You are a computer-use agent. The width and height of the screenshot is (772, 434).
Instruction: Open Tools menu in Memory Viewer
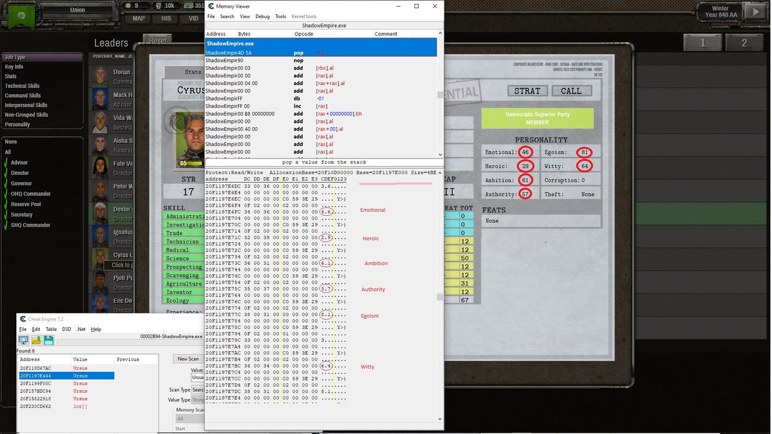(280, 16)
